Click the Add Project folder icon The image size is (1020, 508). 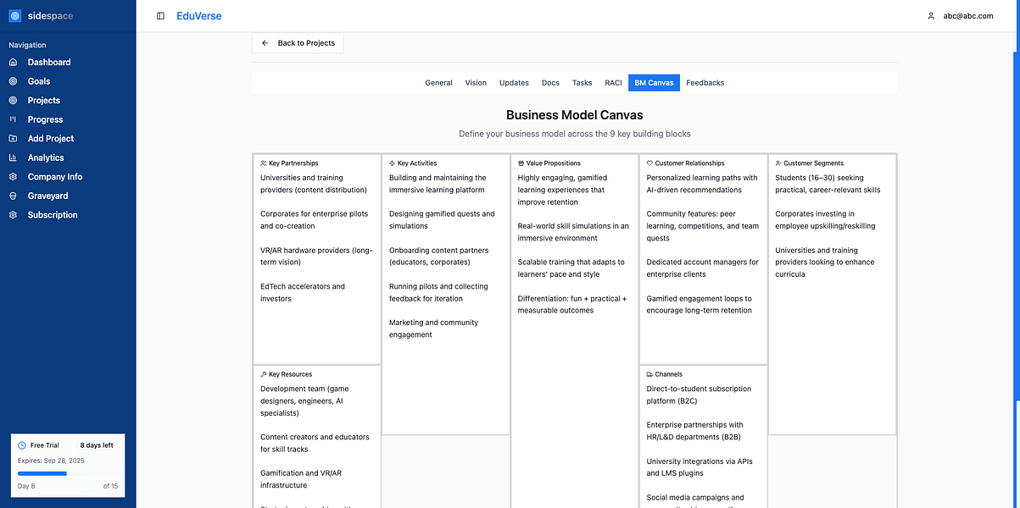[13, 139]
